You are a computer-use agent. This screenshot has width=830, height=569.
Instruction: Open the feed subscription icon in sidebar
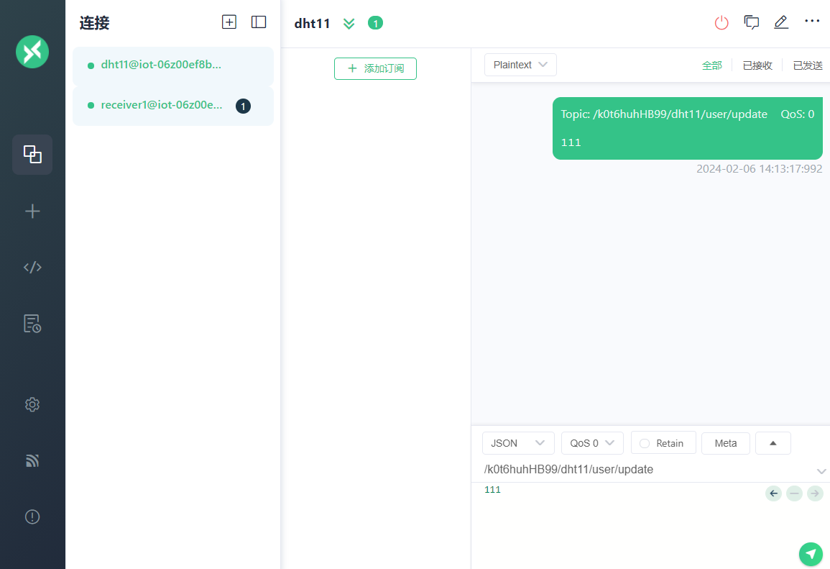point(32,461)
